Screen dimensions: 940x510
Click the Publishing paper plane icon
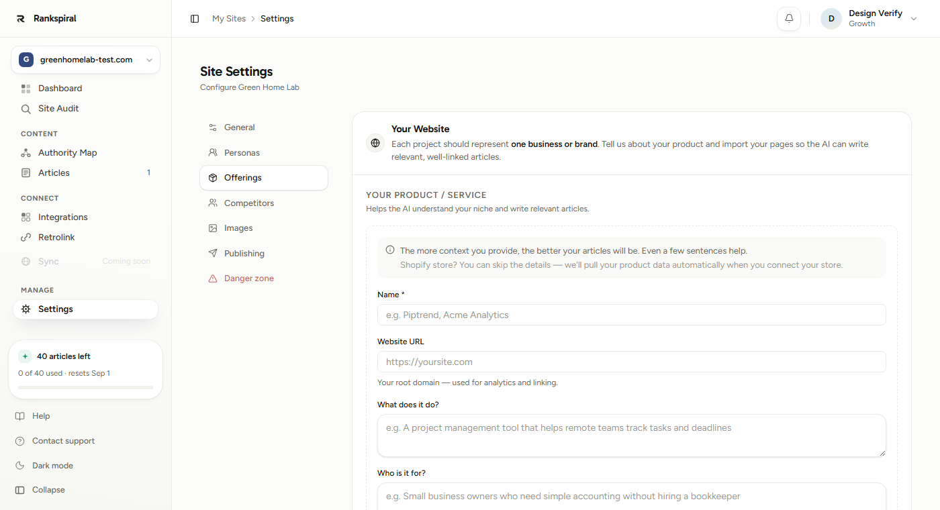(x=213, y=254)
